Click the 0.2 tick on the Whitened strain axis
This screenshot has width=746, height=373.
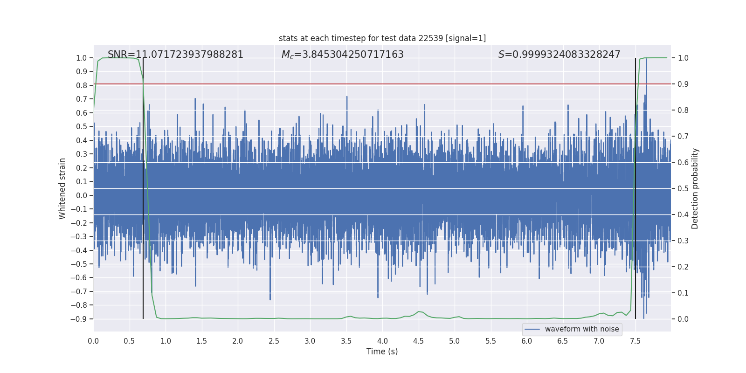[x=82, y=168]
